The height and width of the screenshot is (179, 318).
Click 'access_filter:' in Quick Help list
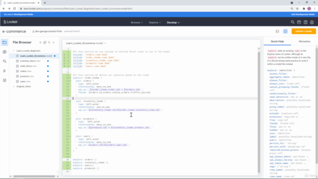tap(278, 74)
